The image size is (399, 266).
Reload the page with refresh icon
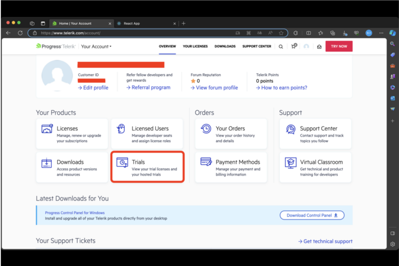pyautogui.click(x=20, y=33)
